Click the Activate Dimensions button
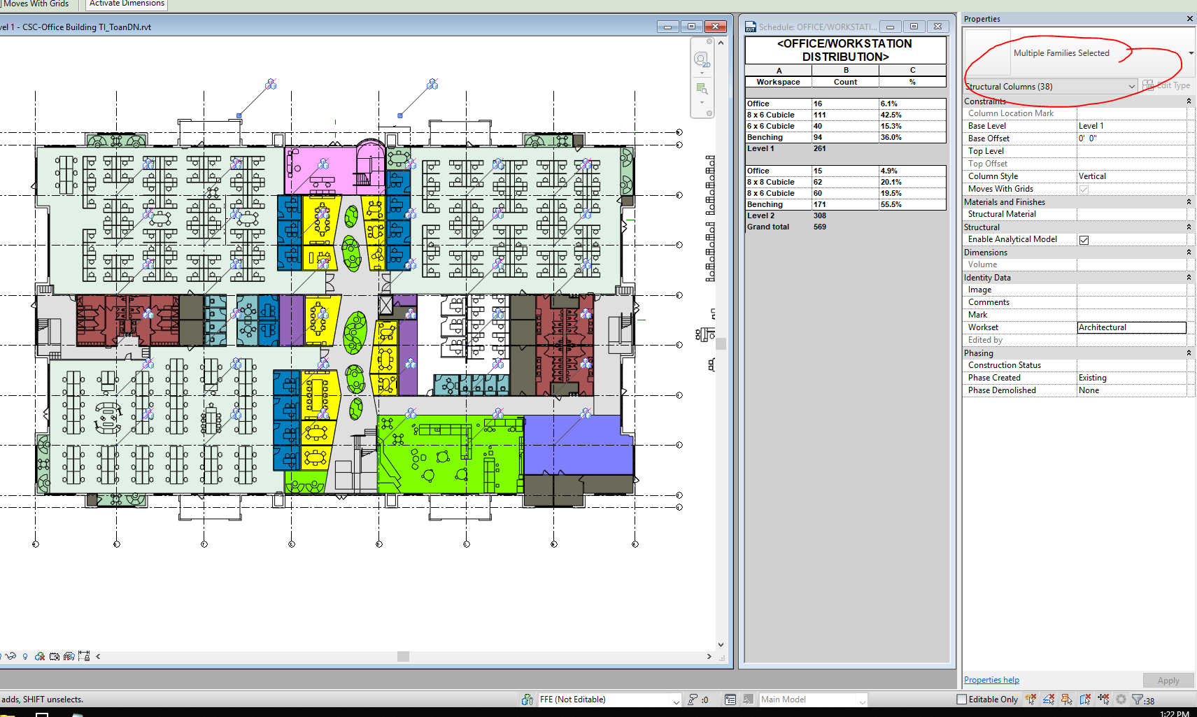1197x717 pixels. click(x=125, y=3)
